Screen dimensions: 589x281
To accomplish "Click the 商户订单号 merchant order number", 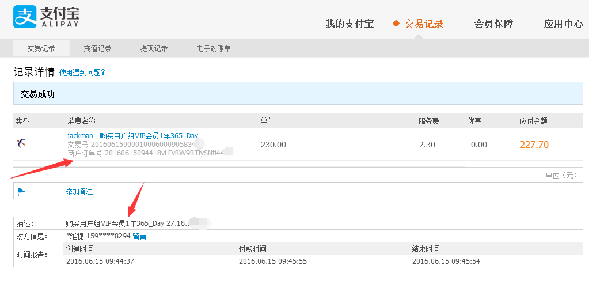I will click(x=145, y=153).
